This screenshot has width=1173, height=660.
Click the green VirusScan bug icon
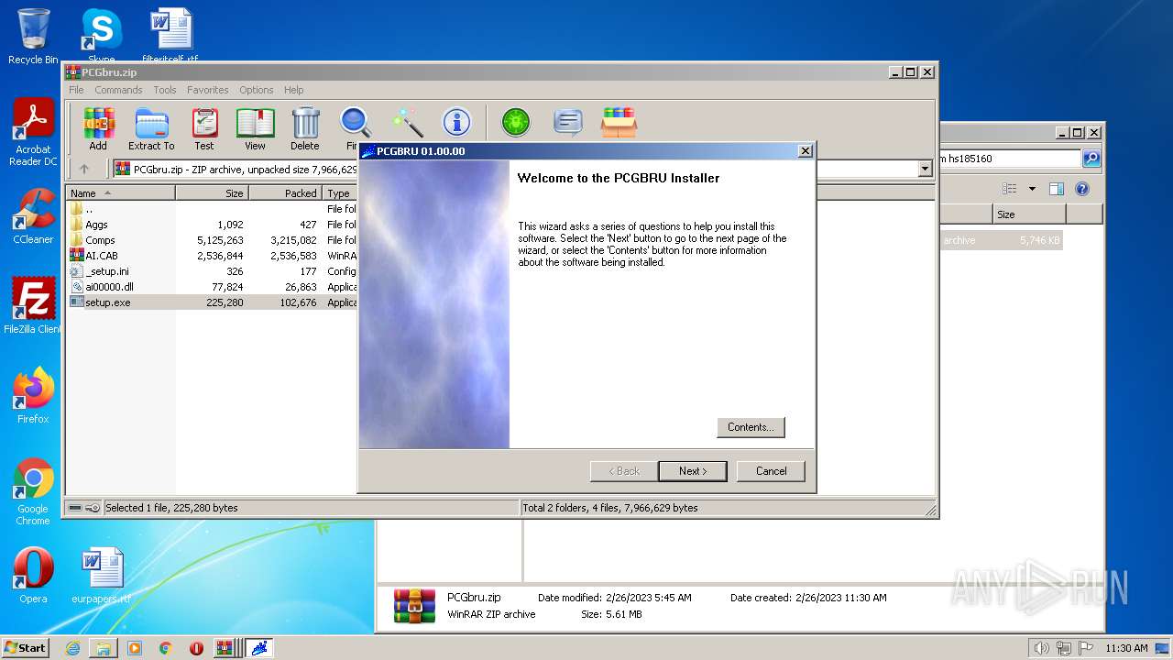tap(516, 122)
